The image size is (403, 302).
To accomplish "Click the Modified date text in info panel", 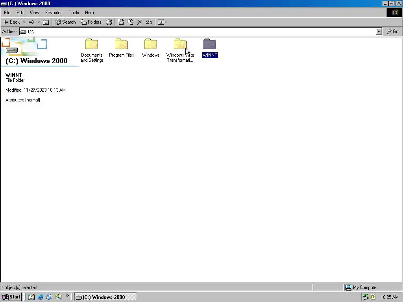I will (35, 90).
